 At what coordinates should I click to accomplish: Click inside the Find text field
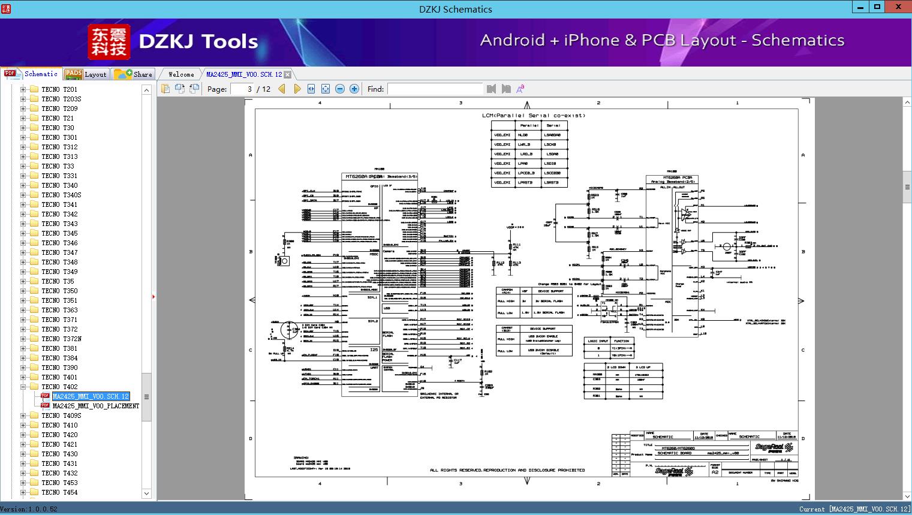[x=436, y=89]
